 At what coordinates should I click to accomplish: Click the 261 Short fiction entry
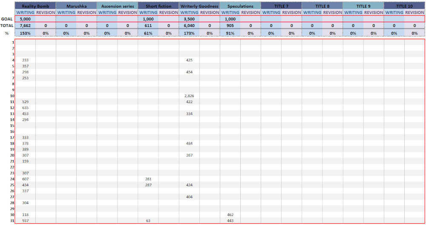pyautogui.click(x=148, y=179)
